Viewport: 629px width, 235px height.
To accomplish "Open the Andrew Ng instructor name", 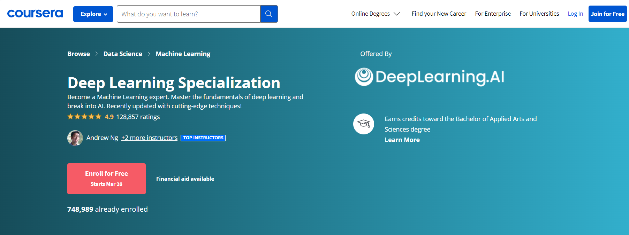I will pos(102,138).
